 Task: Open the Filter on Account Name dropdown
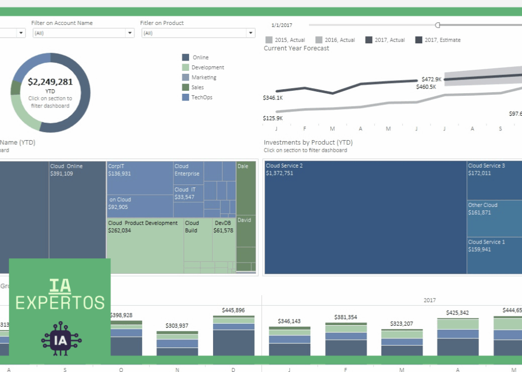129,32
